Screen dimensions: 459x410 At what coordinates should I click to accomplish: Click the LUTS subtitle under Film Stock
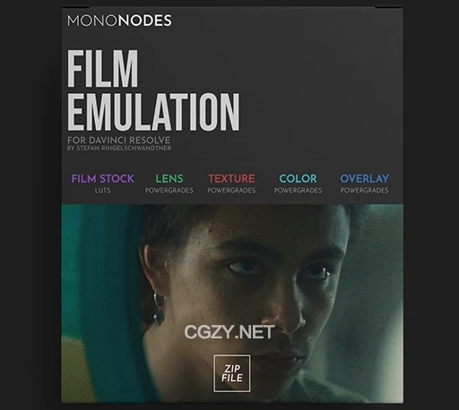[102, 191]
